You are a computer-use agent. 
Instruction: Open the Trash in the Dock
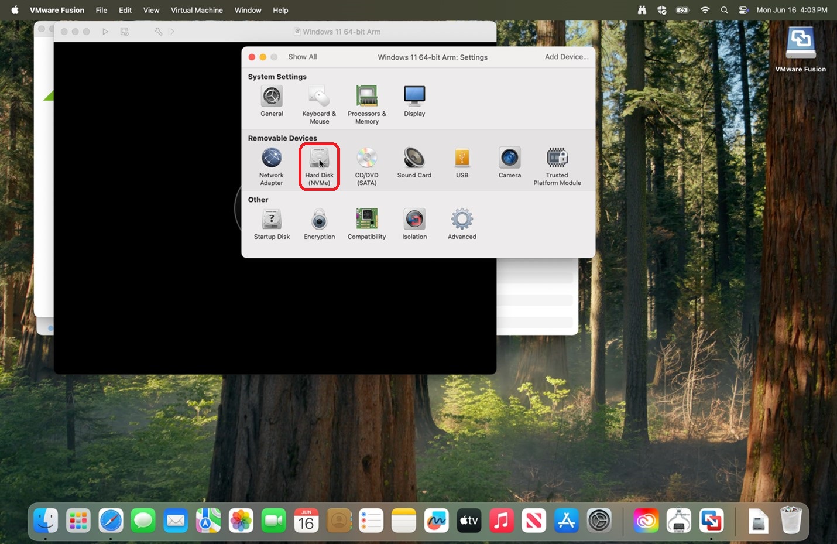click(791, 520)
